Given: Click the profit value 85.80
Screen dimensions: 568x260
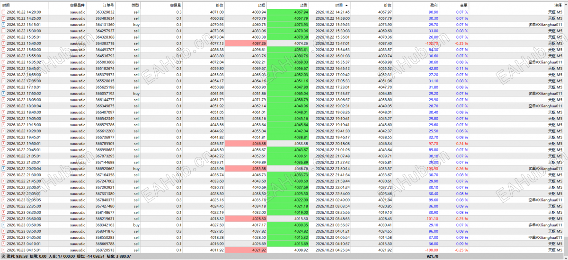Looking at the screenshot, I should [x=433, y=149].
